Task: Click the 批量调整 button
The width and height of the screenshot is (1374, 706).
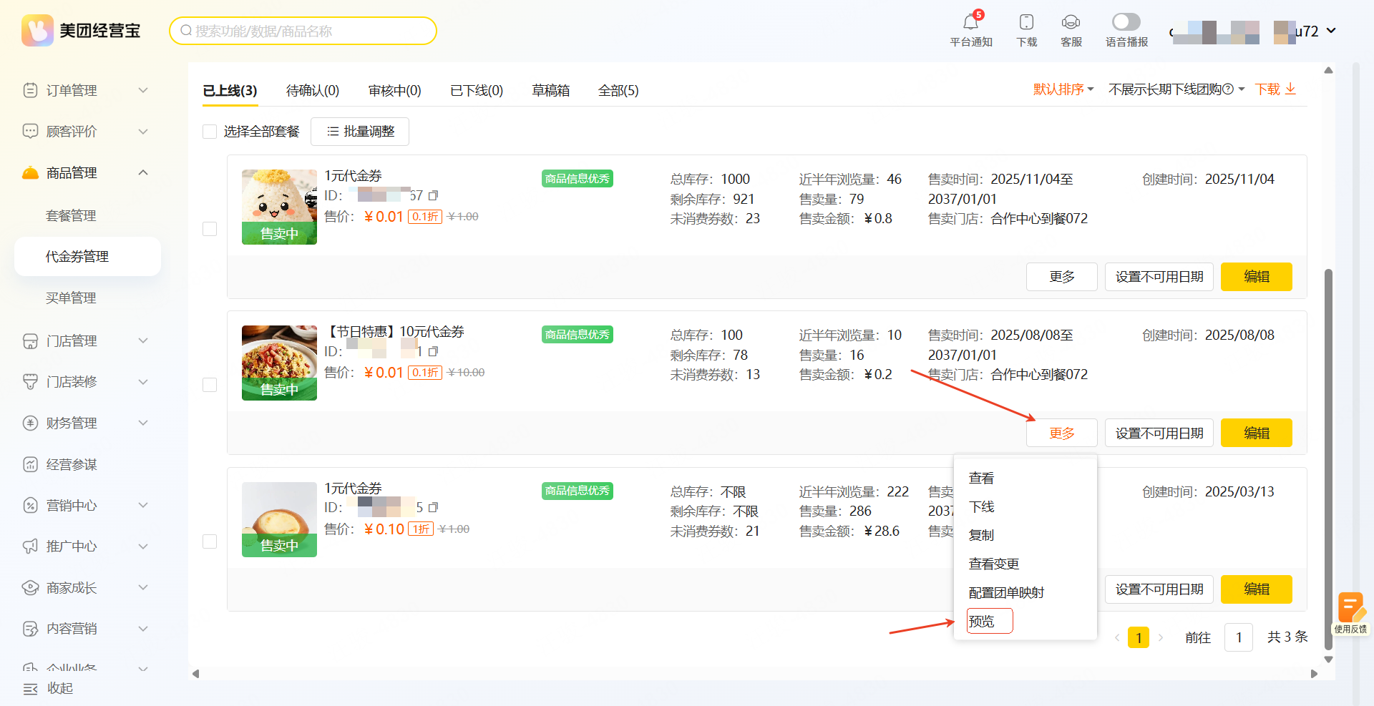Action: [360, 132]
